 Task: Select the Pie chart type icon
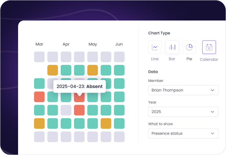(x=189, y=47)
